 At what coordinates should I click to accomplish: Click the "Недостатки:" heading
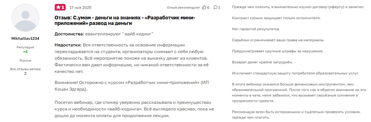point(68,45)
